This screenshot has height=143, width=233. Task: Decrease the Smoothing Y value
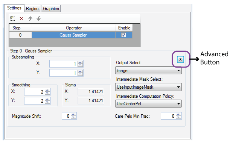pyautogui.click(x=47, y=102)
